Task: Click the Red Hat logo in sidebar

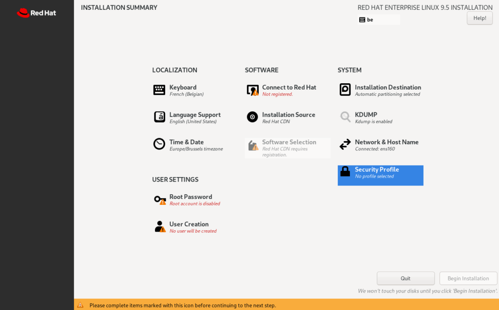Action: point(37,13)
